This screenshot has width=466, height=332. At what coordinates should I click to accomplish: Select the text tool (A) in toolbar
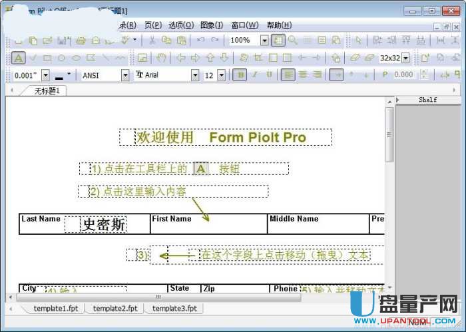click(x=19, y=58)
